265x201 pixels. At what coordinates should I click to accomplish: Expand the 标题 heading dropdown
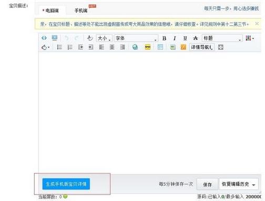click(x=222, y=38)
